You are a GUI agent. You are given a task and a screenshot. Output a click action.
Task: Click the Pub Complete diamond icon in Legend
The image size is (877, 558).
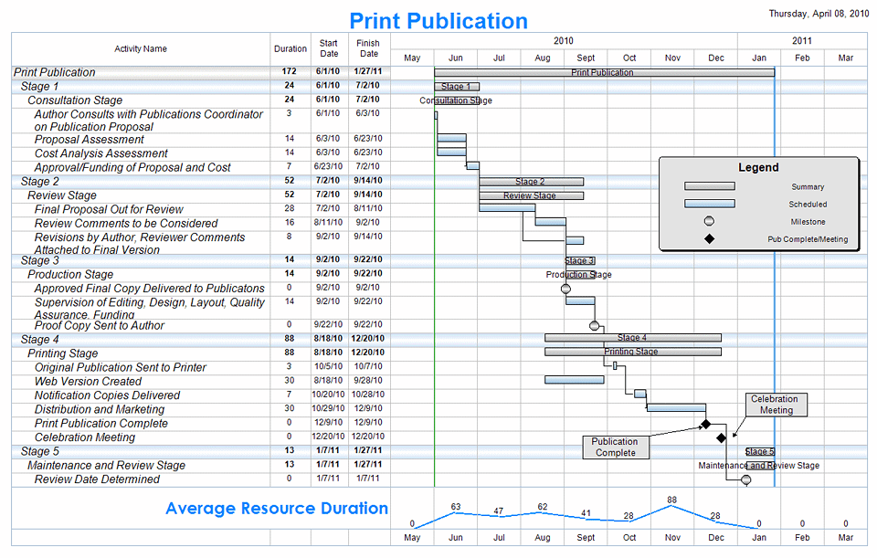pos(709,237)
